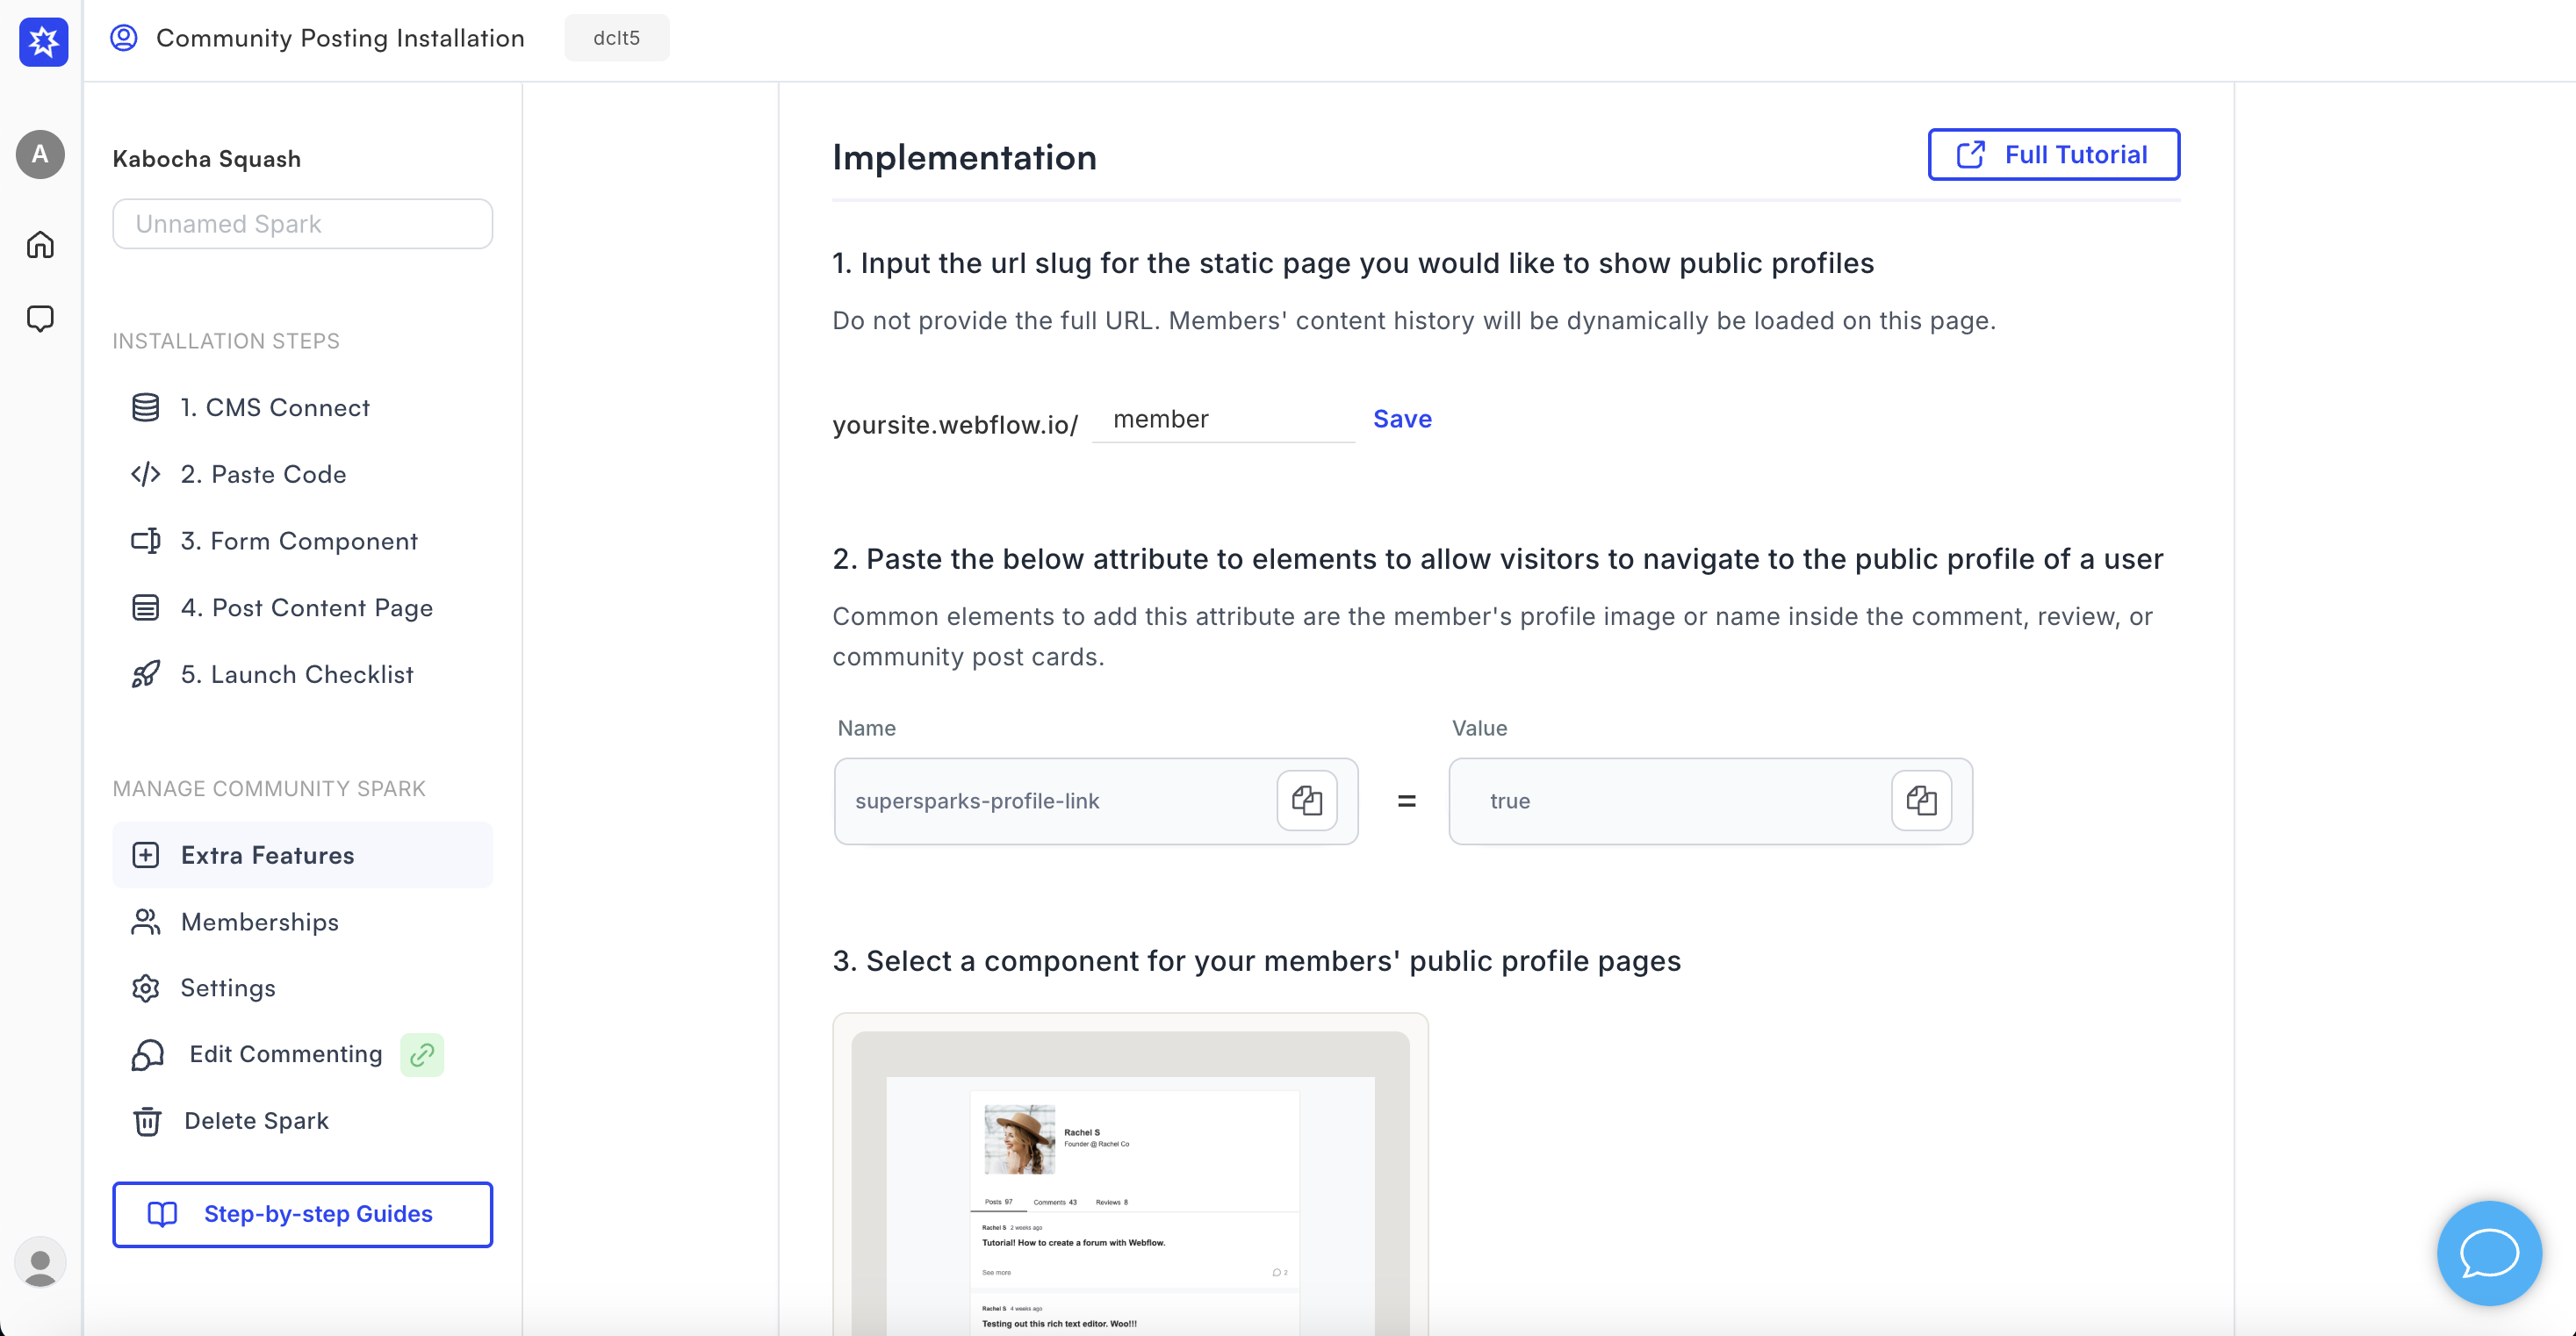Select Memberships in manage section
The width and height of the screenshot is (2576, 1336).
[259, 922]
